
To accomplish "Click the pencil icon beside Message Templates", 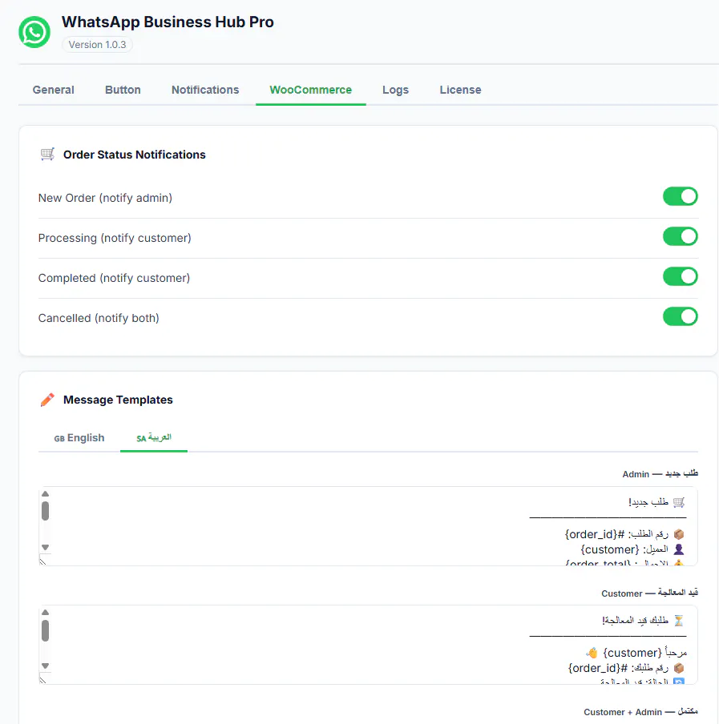I will point(47,400).
